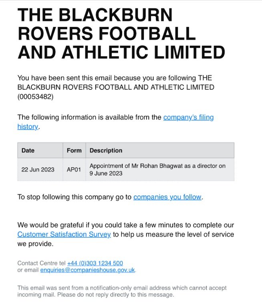262x308 pixels.
Task: Click the 'Contact Centre tel' label
Action: coord(41,263)
